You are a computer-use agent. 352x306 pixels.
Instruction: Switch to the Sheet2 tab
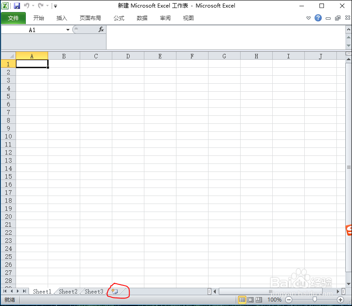[68, 291]
